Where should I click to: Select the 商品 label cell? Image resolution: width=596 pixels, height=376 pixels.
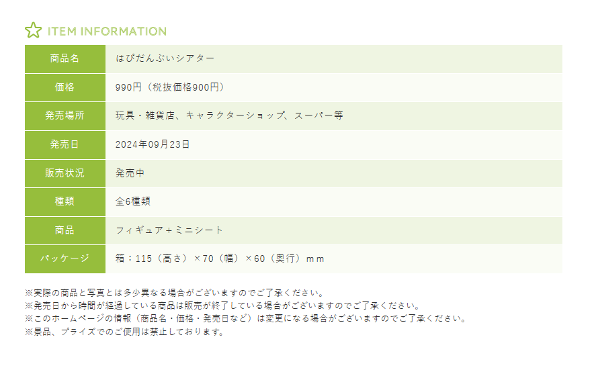(65, 230)
